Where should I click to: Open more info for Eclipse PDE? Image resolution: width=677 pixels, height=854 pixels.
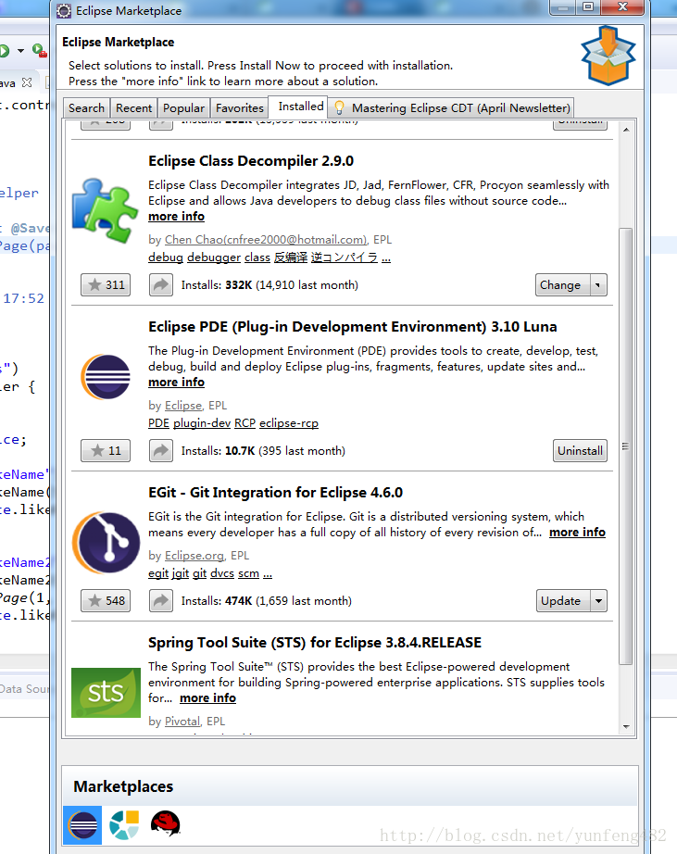[177, 382]
